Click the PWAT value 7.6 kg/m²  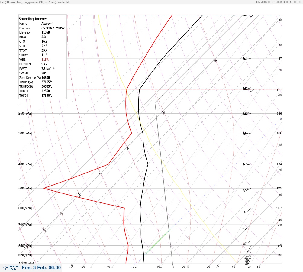coord(48,69)
